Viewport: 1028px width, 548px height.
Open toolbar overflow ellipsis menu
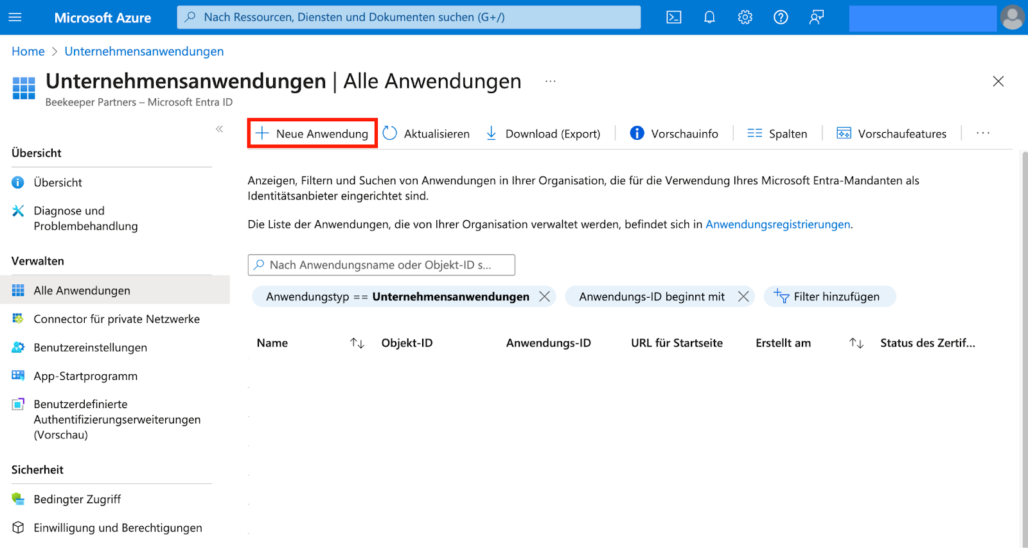coord(983,133)
